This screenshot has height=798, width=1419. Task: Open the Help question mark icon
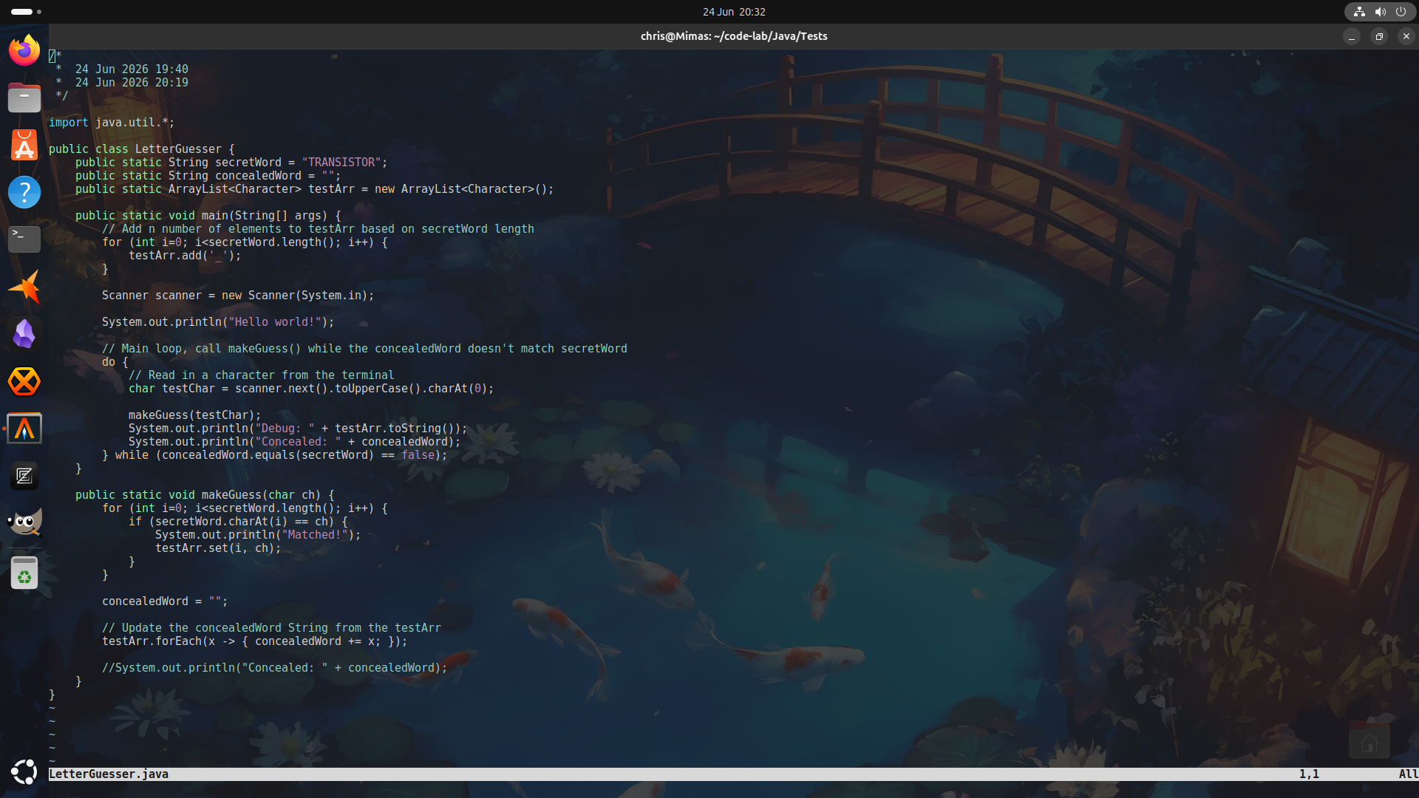[24, 192]
